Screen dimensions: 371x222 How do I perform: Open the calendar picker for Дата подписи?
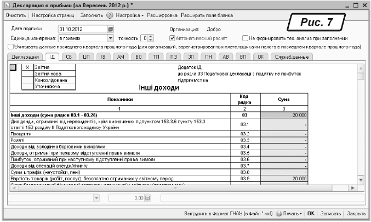(x=110, y=29)
